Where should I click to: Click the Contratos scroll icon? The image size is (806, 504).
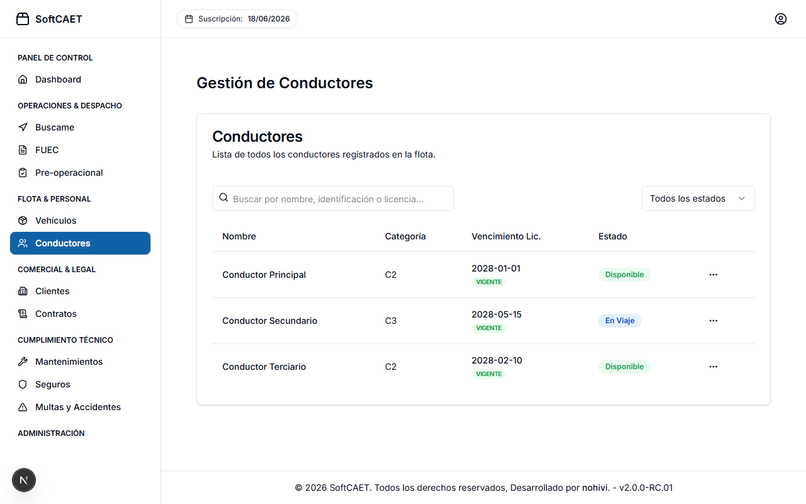point(23,314)
